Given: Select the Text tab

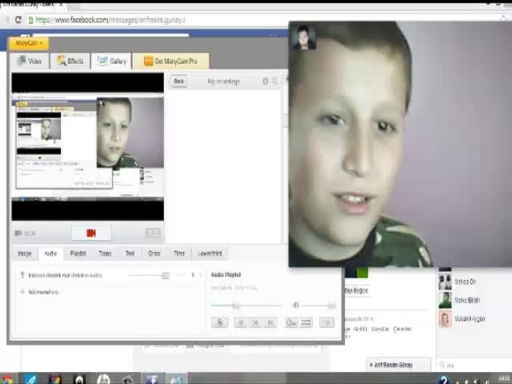Looking at the screenshot, I should click(130, 254).
